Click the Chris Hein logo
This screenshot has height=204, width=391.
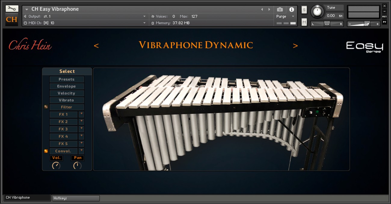tap(30, 45)
